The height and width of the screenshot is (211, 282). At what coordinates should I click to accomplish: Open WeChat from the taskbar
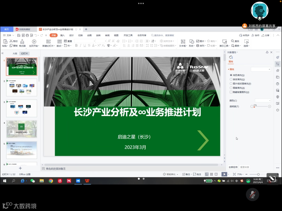33,181
